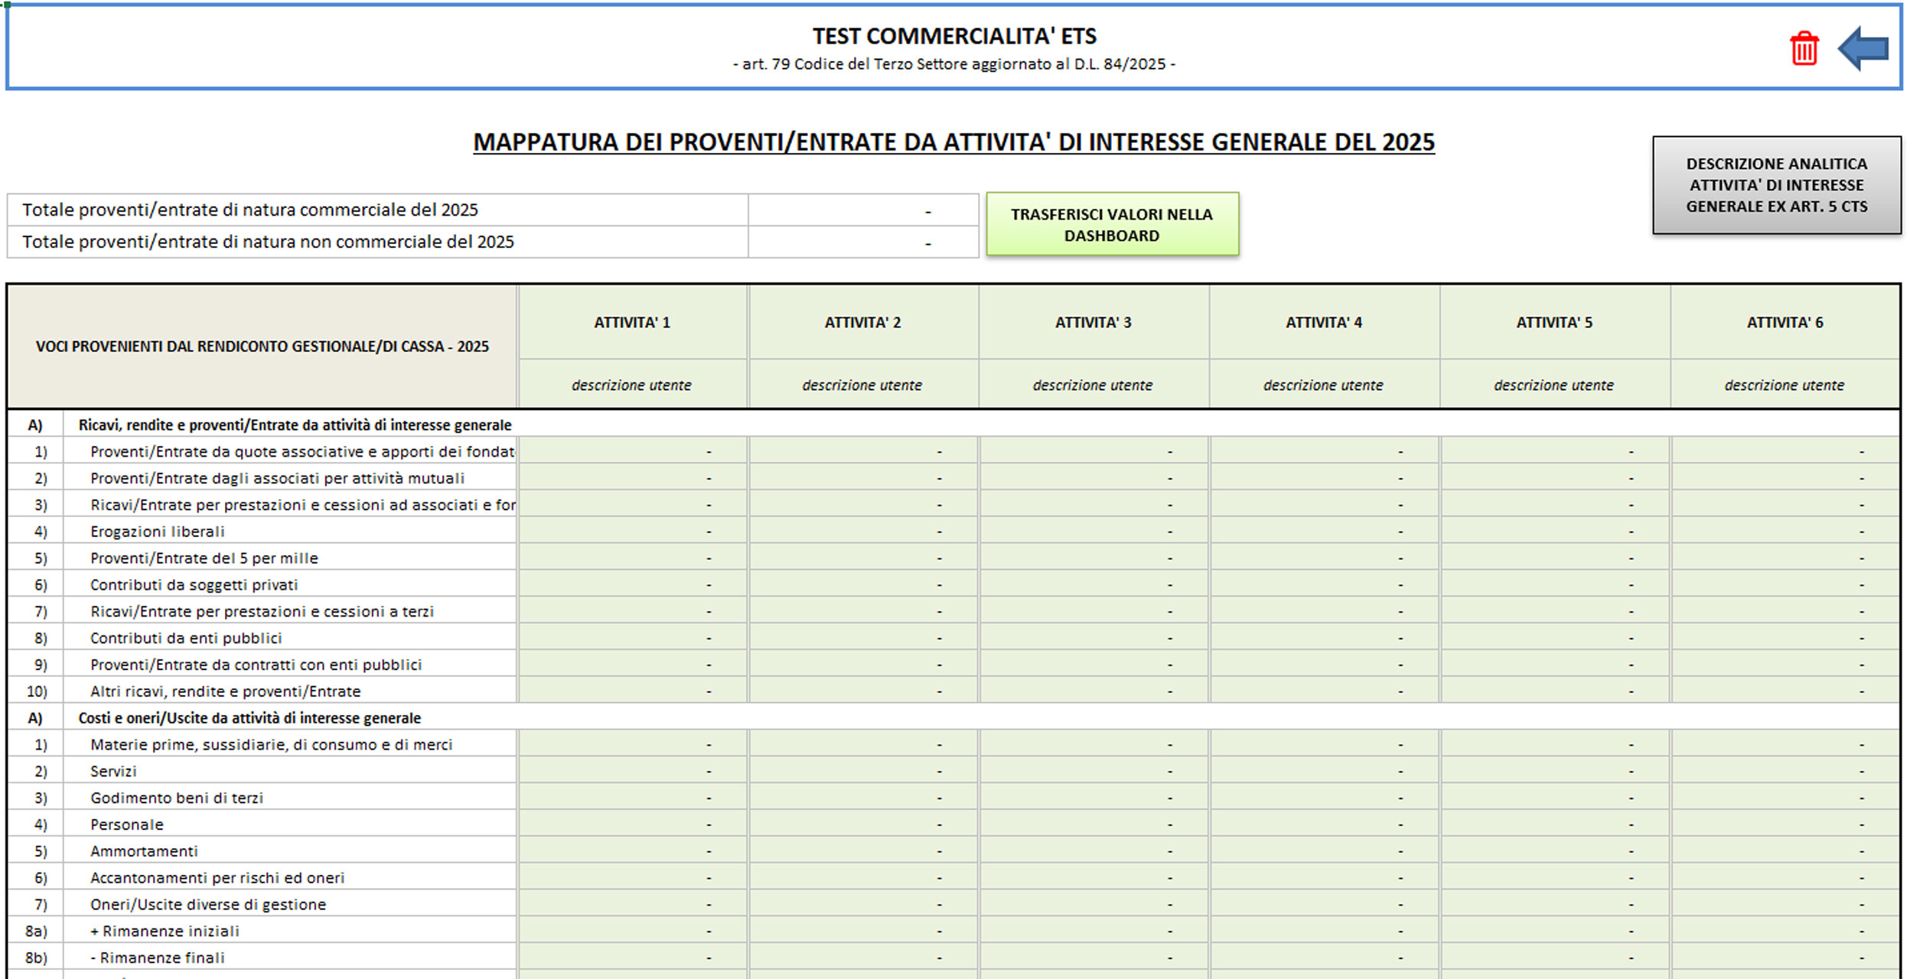Select Attività 1 cell for Erogazioni liberali
The height and width of the screenshot is (979, 1910).
click(x=632, y=532)
